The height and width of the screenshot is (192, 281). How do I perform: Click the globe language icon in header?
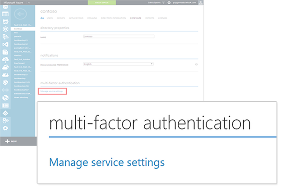(x=169, y=3)
